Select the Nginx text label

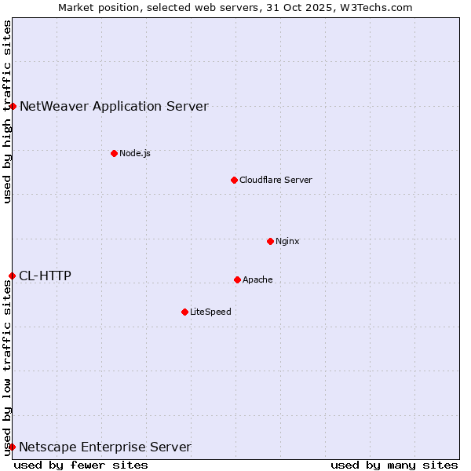click(287, 241)
